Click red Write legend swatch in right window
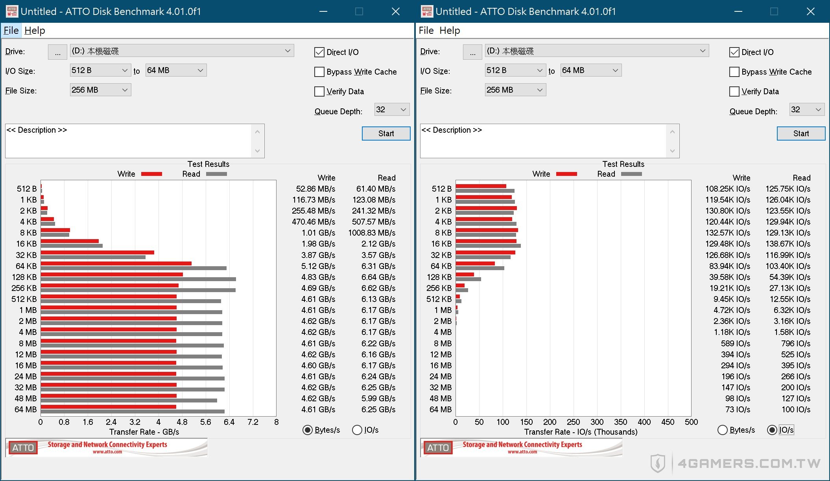 click(566, 174)
